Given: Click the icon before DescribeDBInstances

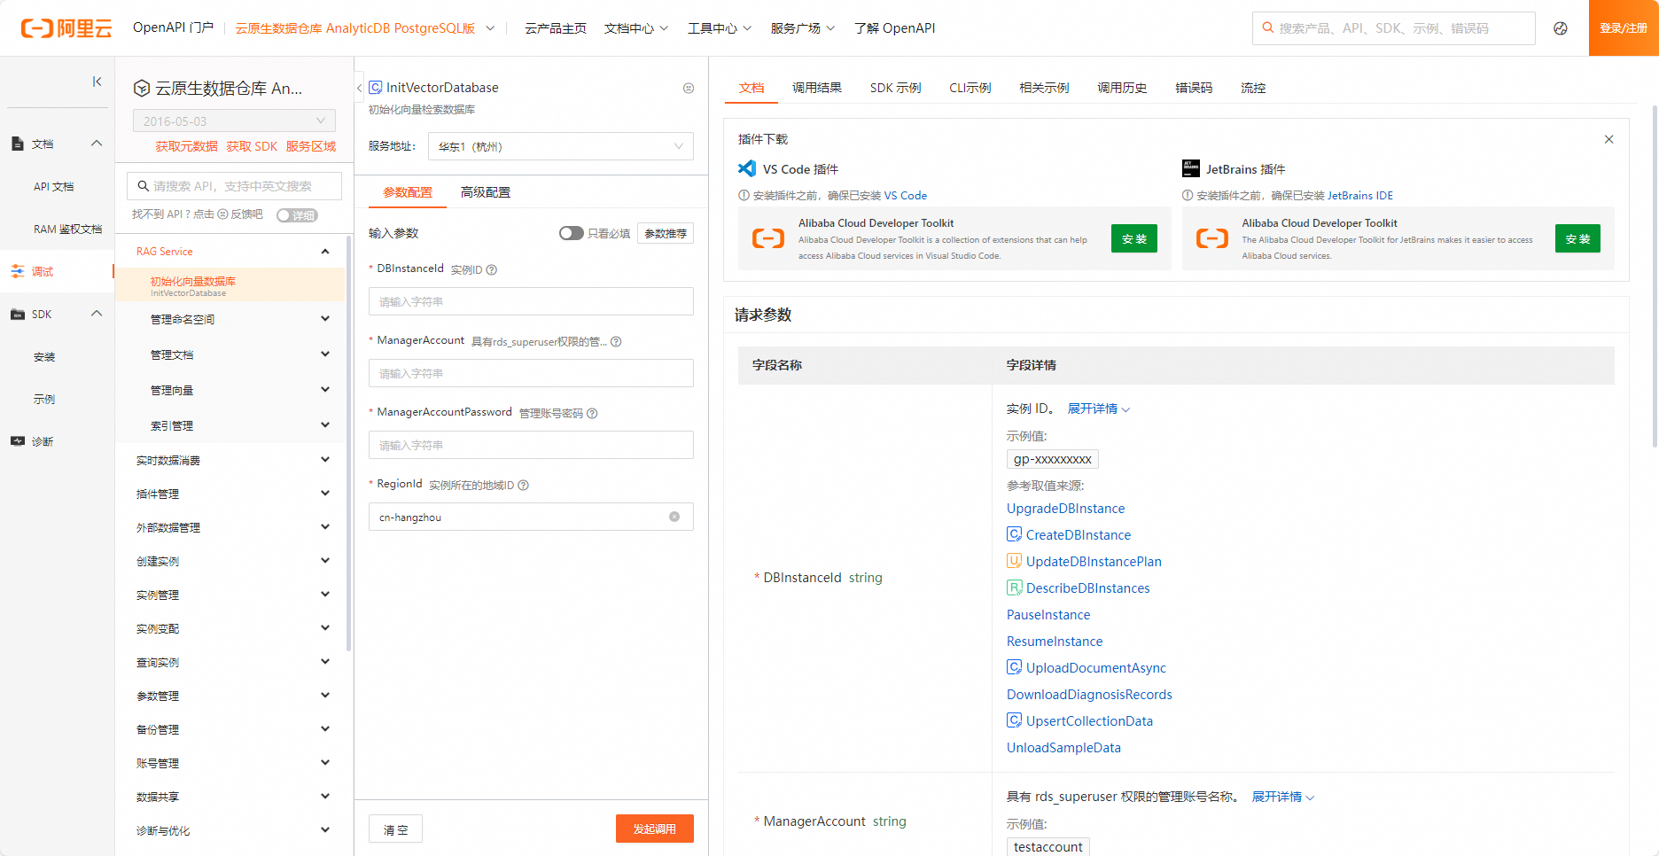Looking at the screenshot, I should (1015, 588).
